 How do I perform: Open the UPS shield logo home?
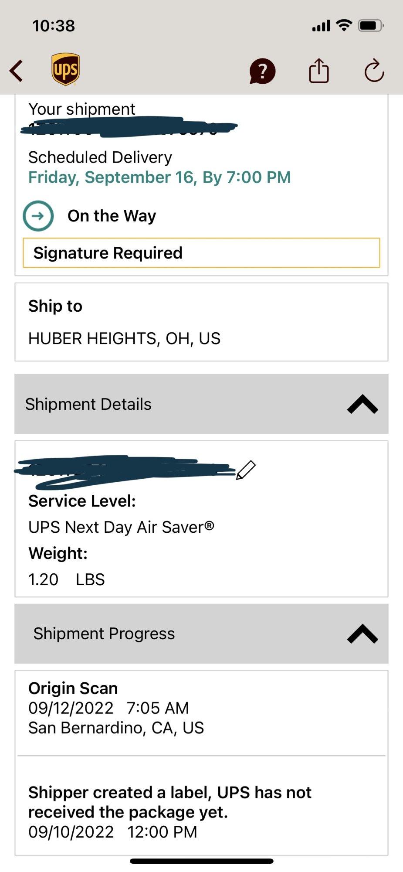coord(65,70)
